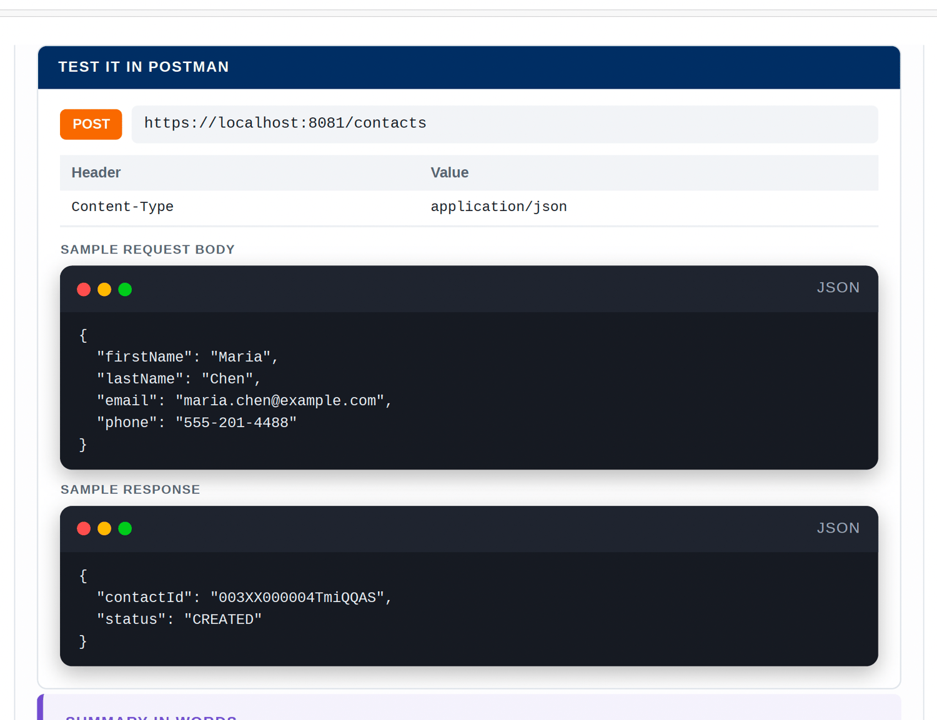Click the Header column heading

coord(96,172)
